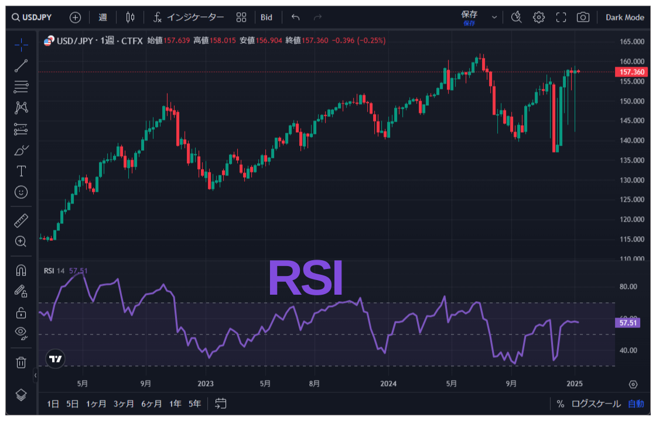This screenshot has width=656, height=421.
Task: Open the 週 timeframe selector
Action: (x=103, y=18)
